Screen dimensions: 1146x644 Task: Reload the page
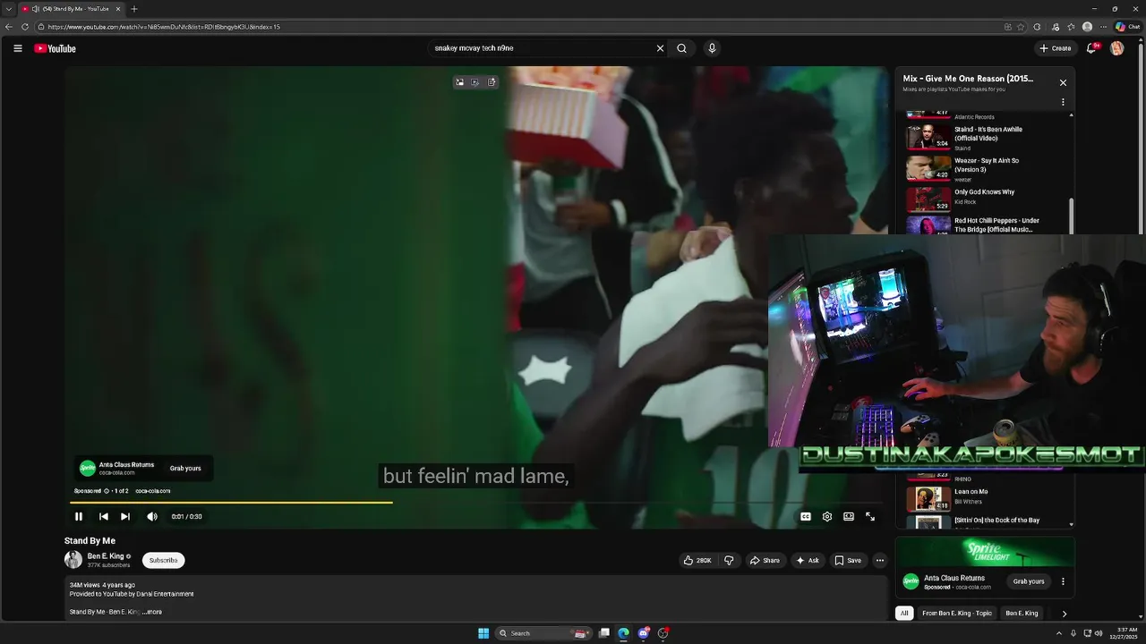coord(25,27)
